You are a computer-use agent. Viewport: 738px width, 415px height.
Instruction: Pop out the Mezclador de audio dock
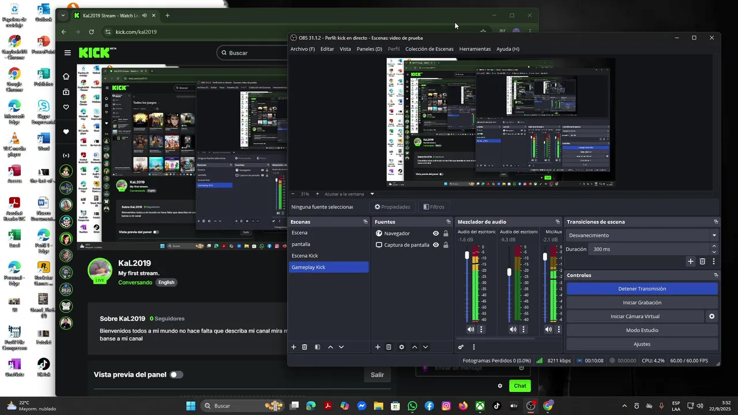[558, 222]
